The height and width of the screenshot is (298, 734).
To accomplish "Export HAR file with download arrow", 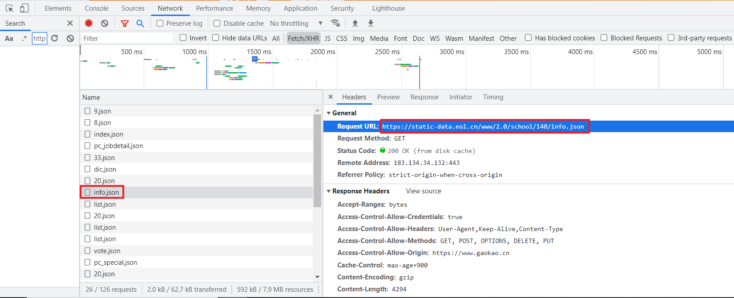I will (x=371, y=23).
